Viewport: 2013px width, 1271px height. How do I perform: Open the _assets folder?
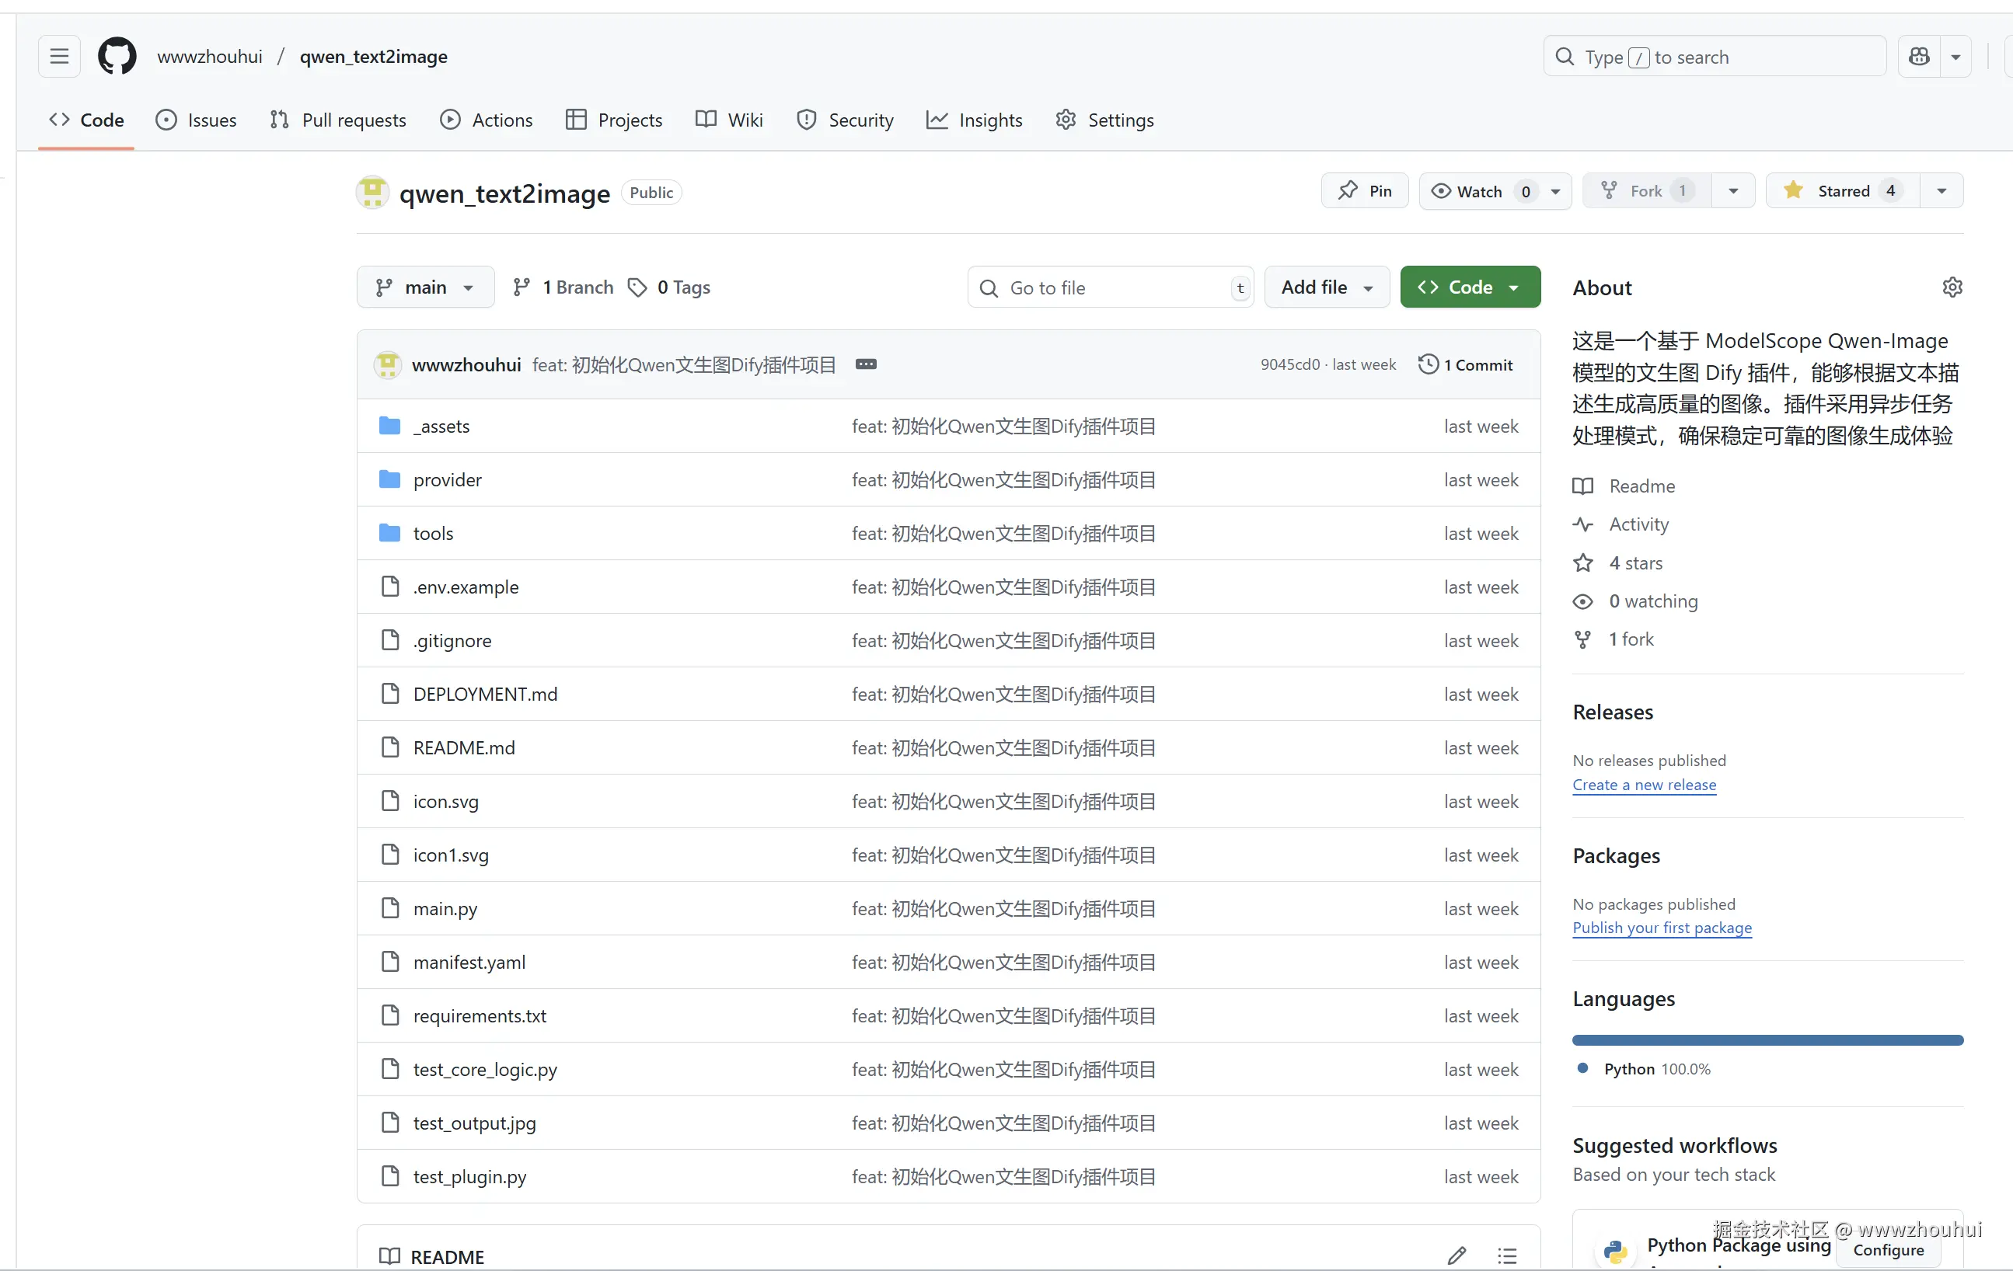pyautogui.click(x=441, y=427)
